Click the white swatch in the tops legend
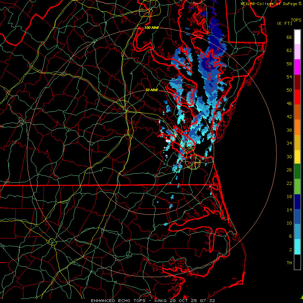 [x=297, y=37]
